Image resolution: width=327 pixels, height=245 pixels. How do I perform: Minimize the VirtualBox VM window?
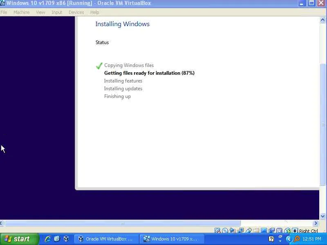[x=302, y=3]
